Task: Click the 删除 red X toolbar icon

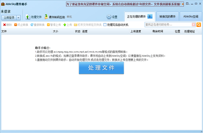Action: (4, 25)
